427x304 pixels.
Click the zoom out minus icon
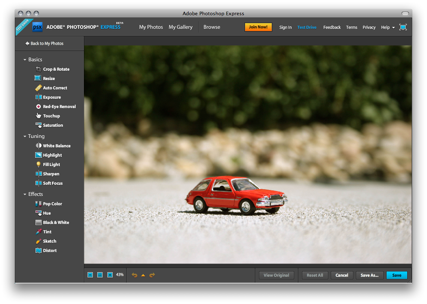tap(90, 275)
